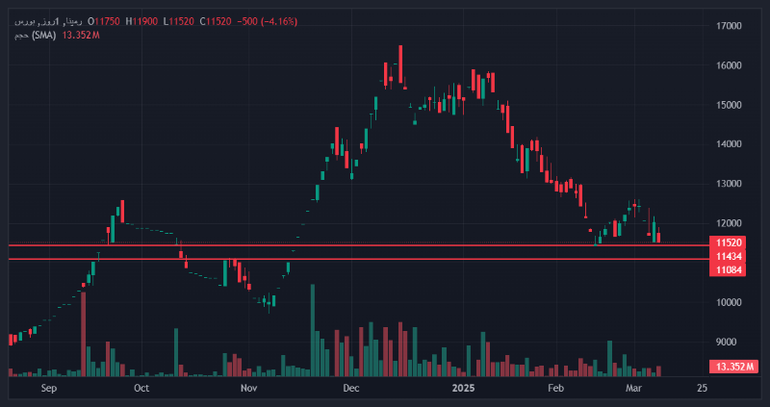This screenshot has height=407, width=770.
Task: Select the lower red horizontal line
Action: point(358,259)
